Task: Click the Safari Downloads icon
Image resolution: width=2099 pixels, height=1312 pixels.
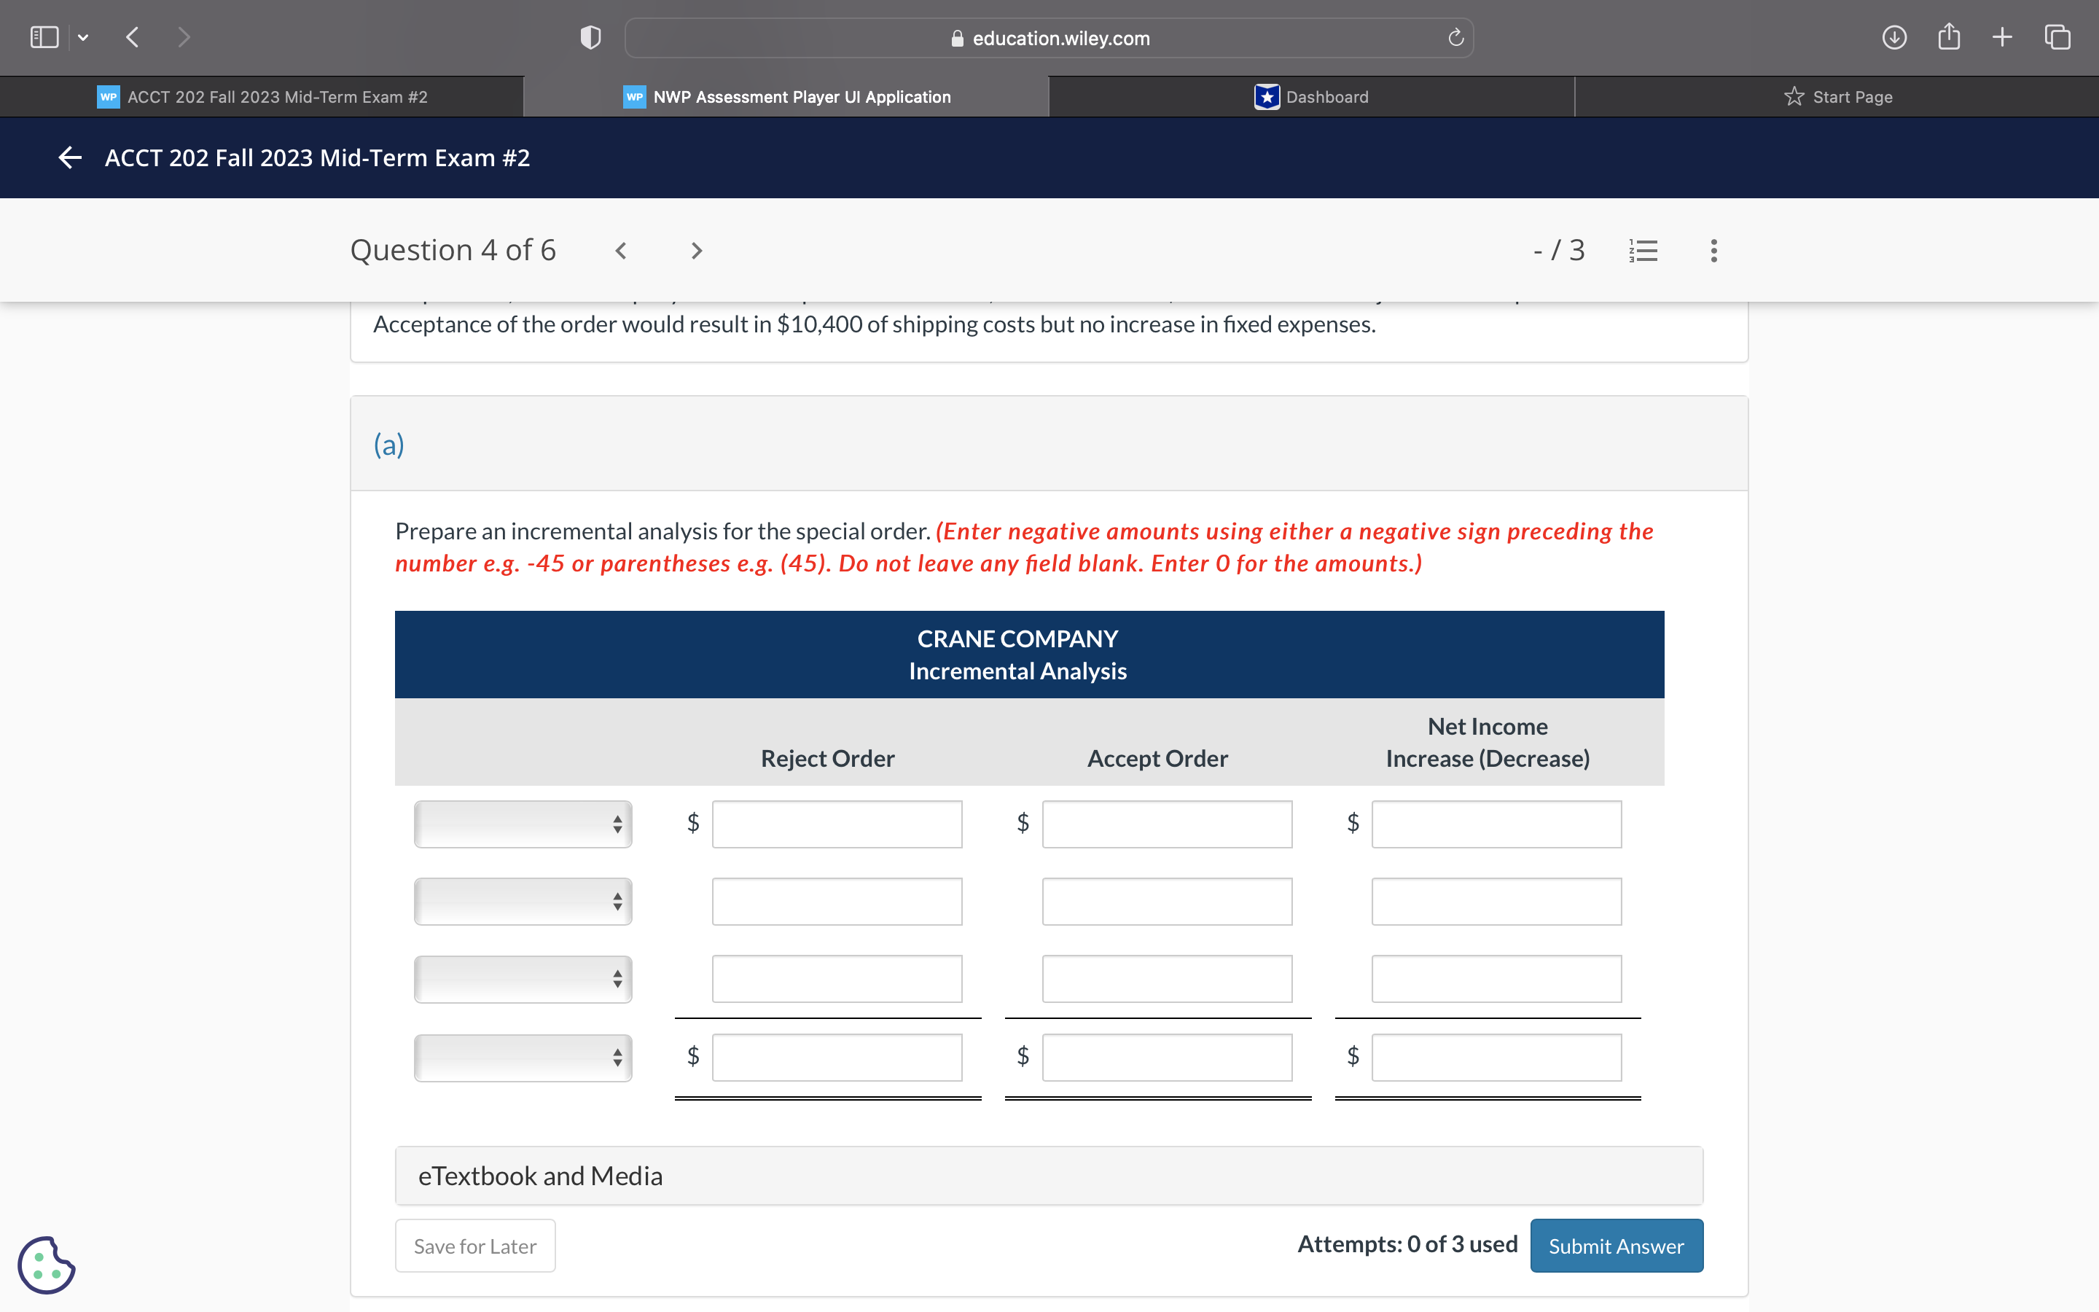Action: [x=1894, y=37]
